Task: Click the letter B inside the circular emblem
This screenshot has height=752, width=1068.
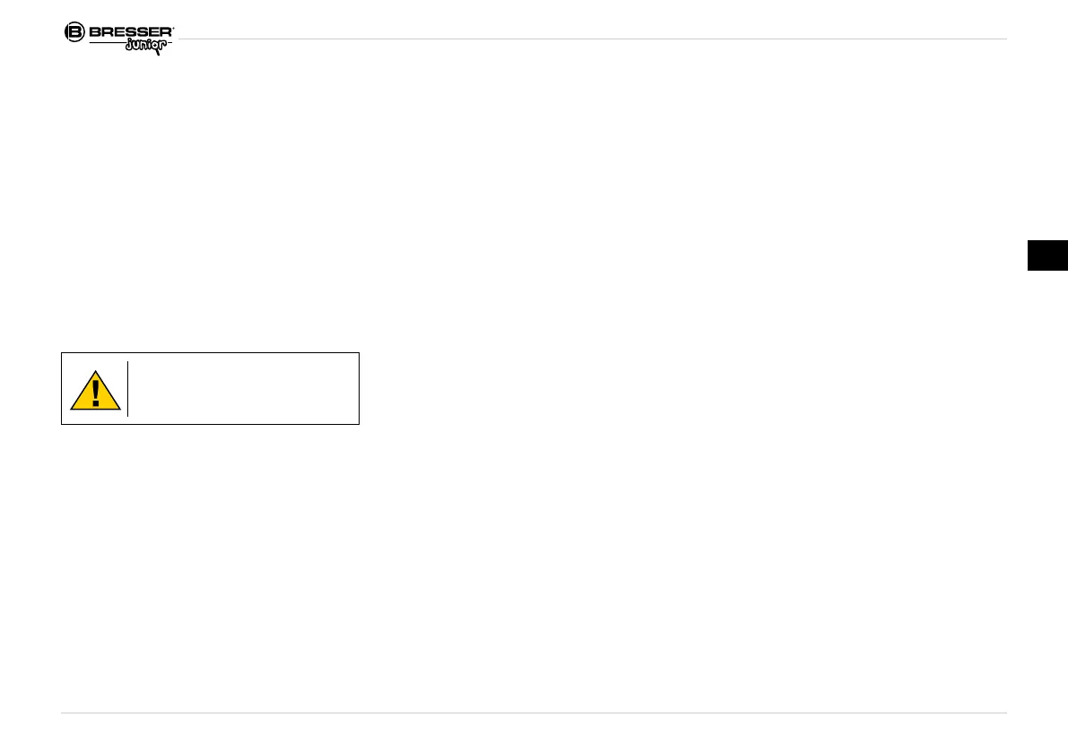Action: (74, 32)
